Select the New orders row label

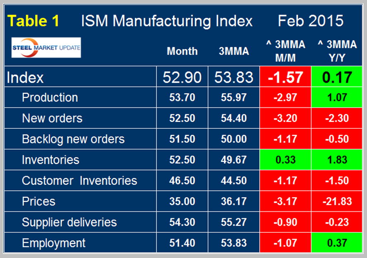(52, 118)
